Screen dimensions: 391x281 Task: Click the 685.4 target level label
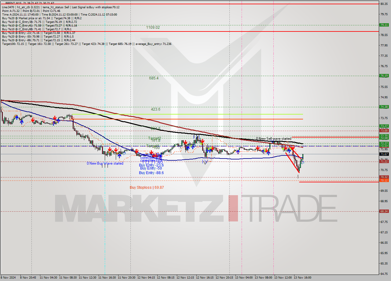click(154, 78)
